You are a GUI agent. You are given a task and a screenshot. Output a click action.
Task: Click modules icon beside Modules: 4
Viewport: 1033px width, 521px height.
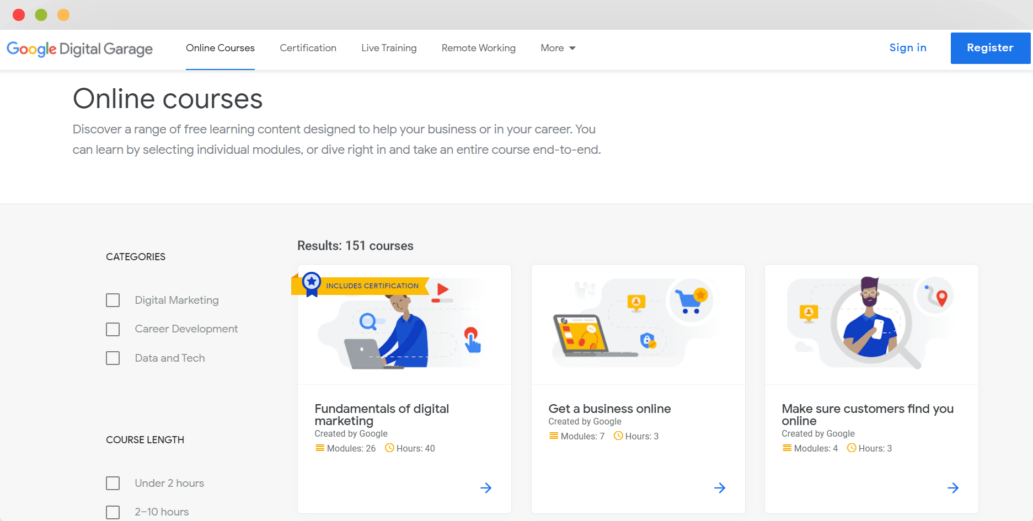(x=787, y=448)
